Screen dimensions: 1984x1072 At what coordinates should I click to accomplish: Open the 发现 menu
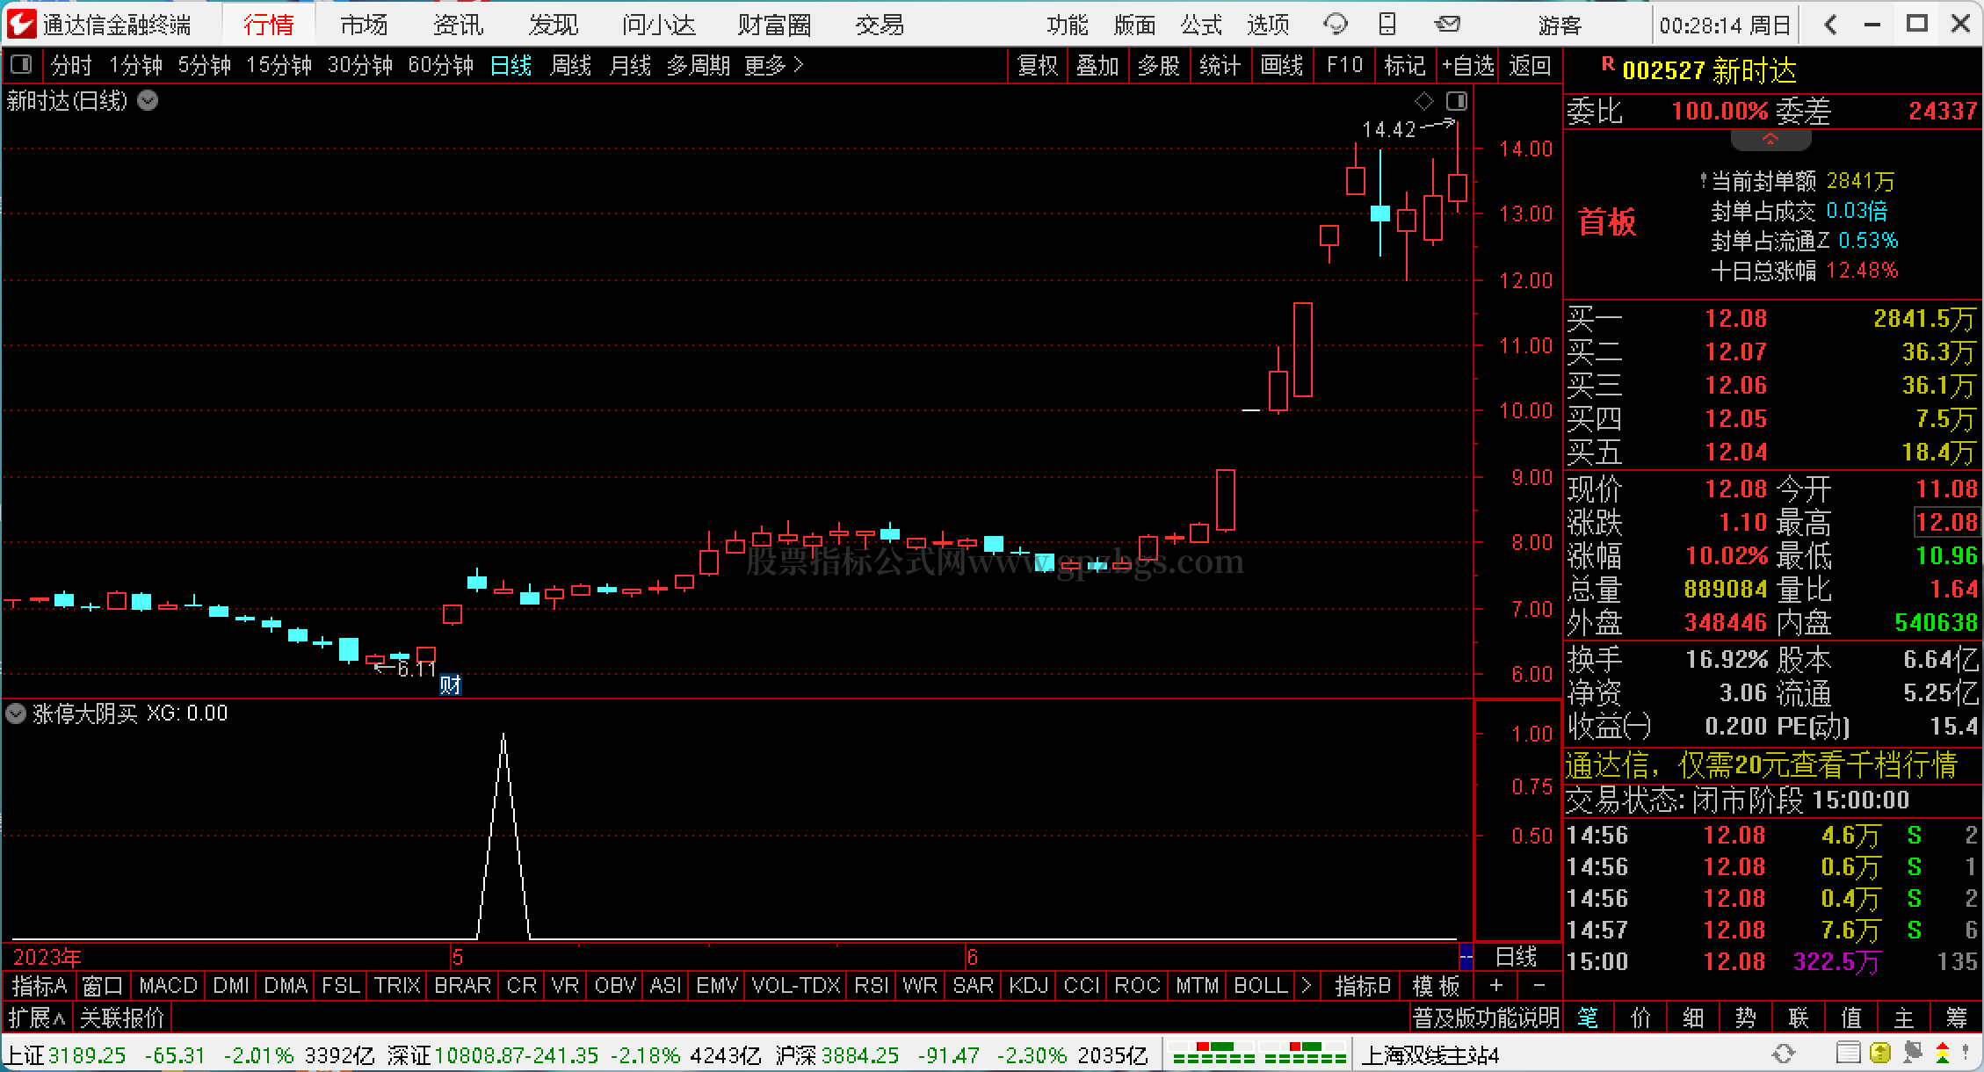[x=554, y=25]
